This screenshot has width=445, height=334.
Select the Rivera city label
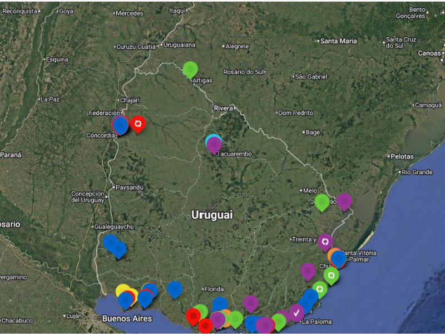224,108
